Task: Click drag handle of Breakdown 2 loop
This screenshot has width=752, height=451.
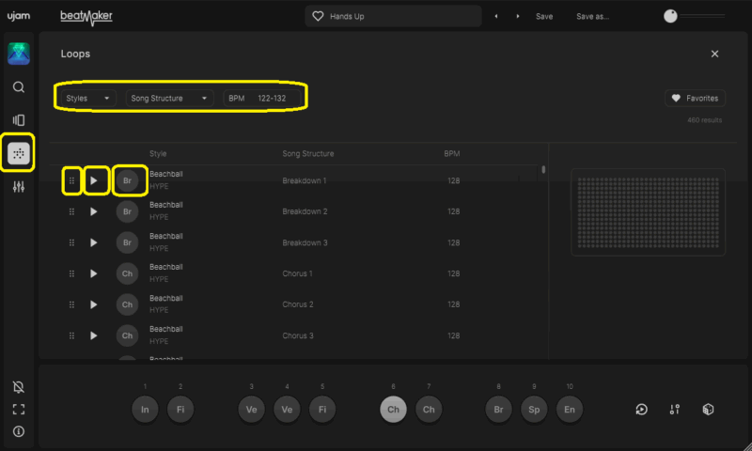Action: 71,211
